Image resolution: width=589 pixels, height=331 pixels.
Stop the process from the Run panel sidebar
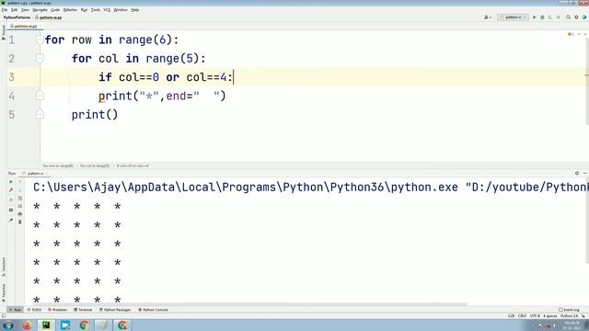[11, 200]
